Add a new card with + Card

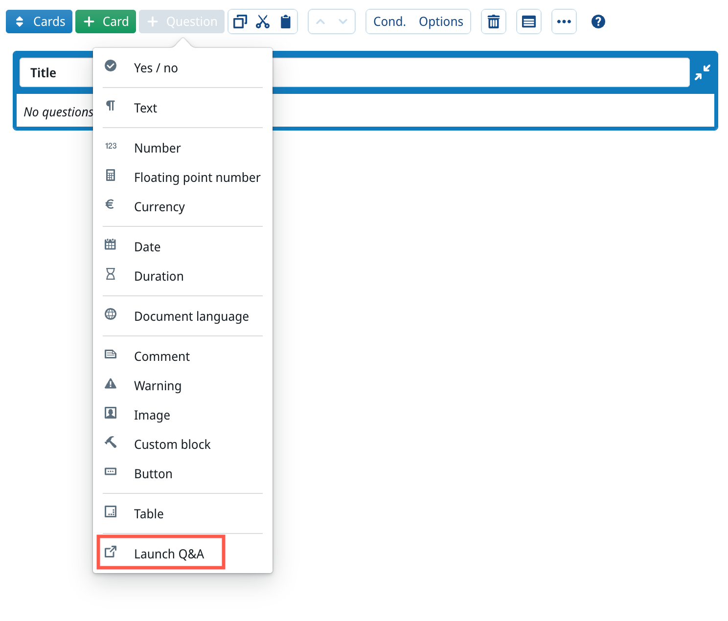106,22
